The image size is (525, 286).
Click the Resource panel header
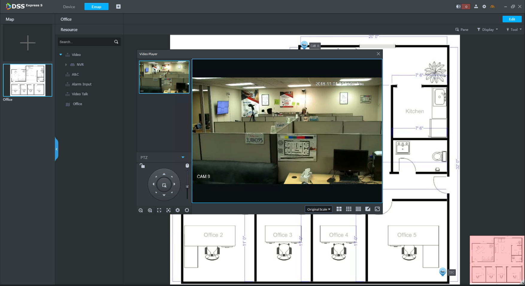coord(89,30)
